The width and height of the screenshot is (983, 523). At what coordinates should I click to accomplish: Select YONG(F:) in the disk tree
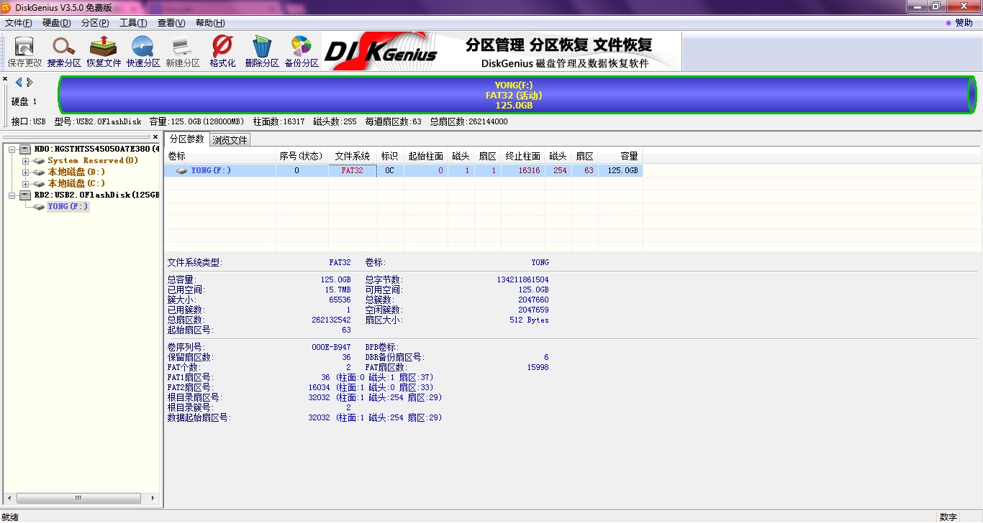(x=68, y=207)
